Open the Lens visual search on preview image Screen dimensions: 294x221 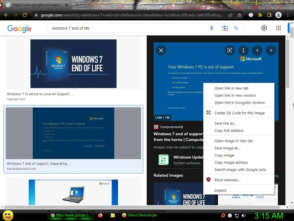click(229, 50)
